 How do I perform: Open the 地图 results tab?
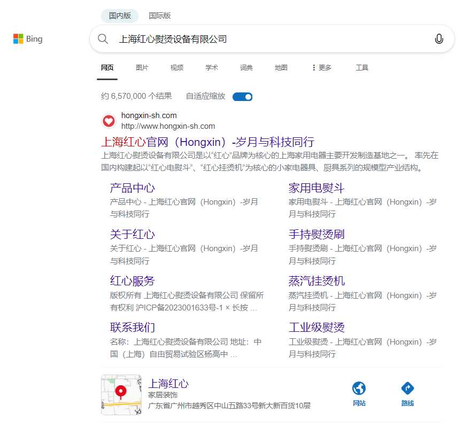point(281,68)
